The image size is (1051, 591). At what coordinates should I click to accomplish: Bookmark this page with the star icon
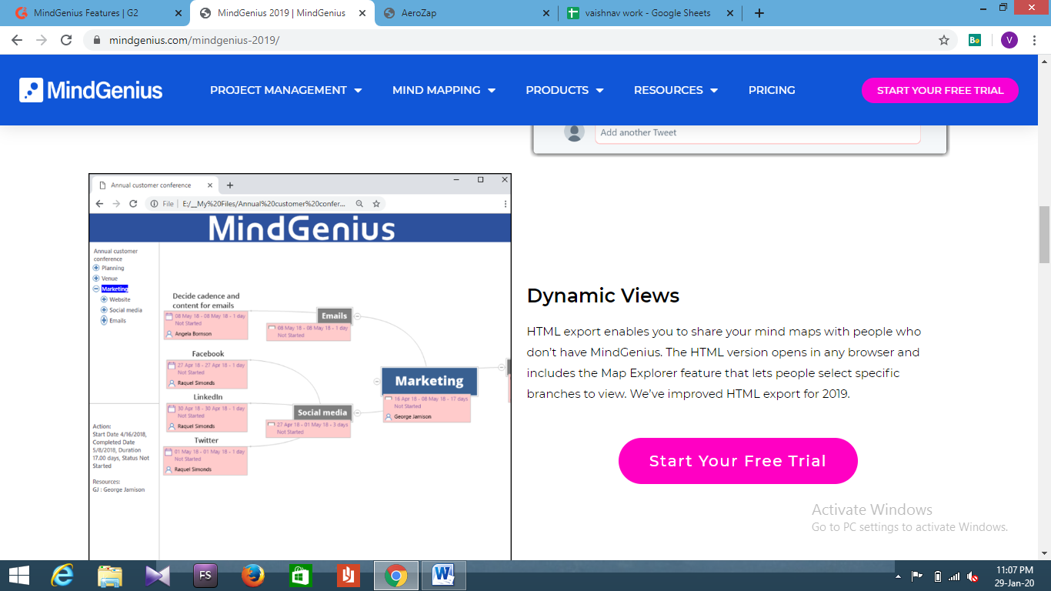pos(944,40)
